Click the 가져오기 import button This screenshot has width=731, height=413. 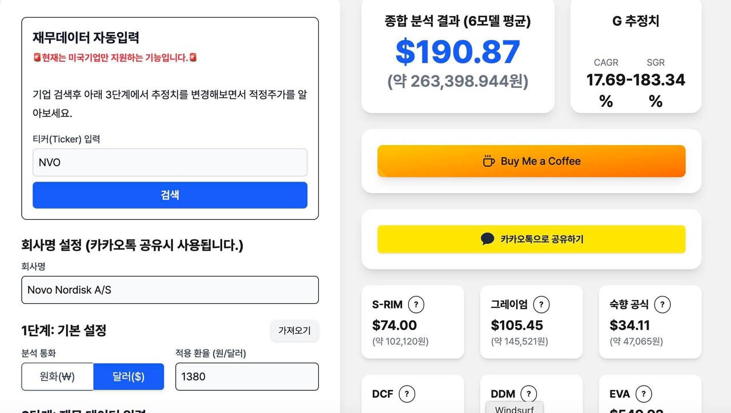coord(294,331)
